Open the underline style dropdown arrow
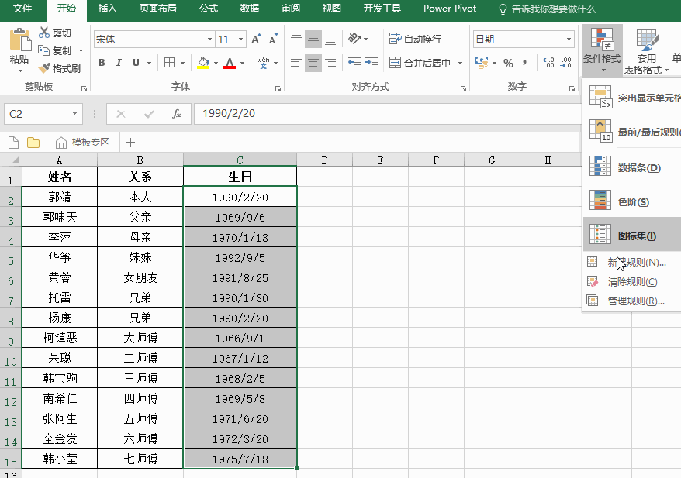 coord(150,63)
